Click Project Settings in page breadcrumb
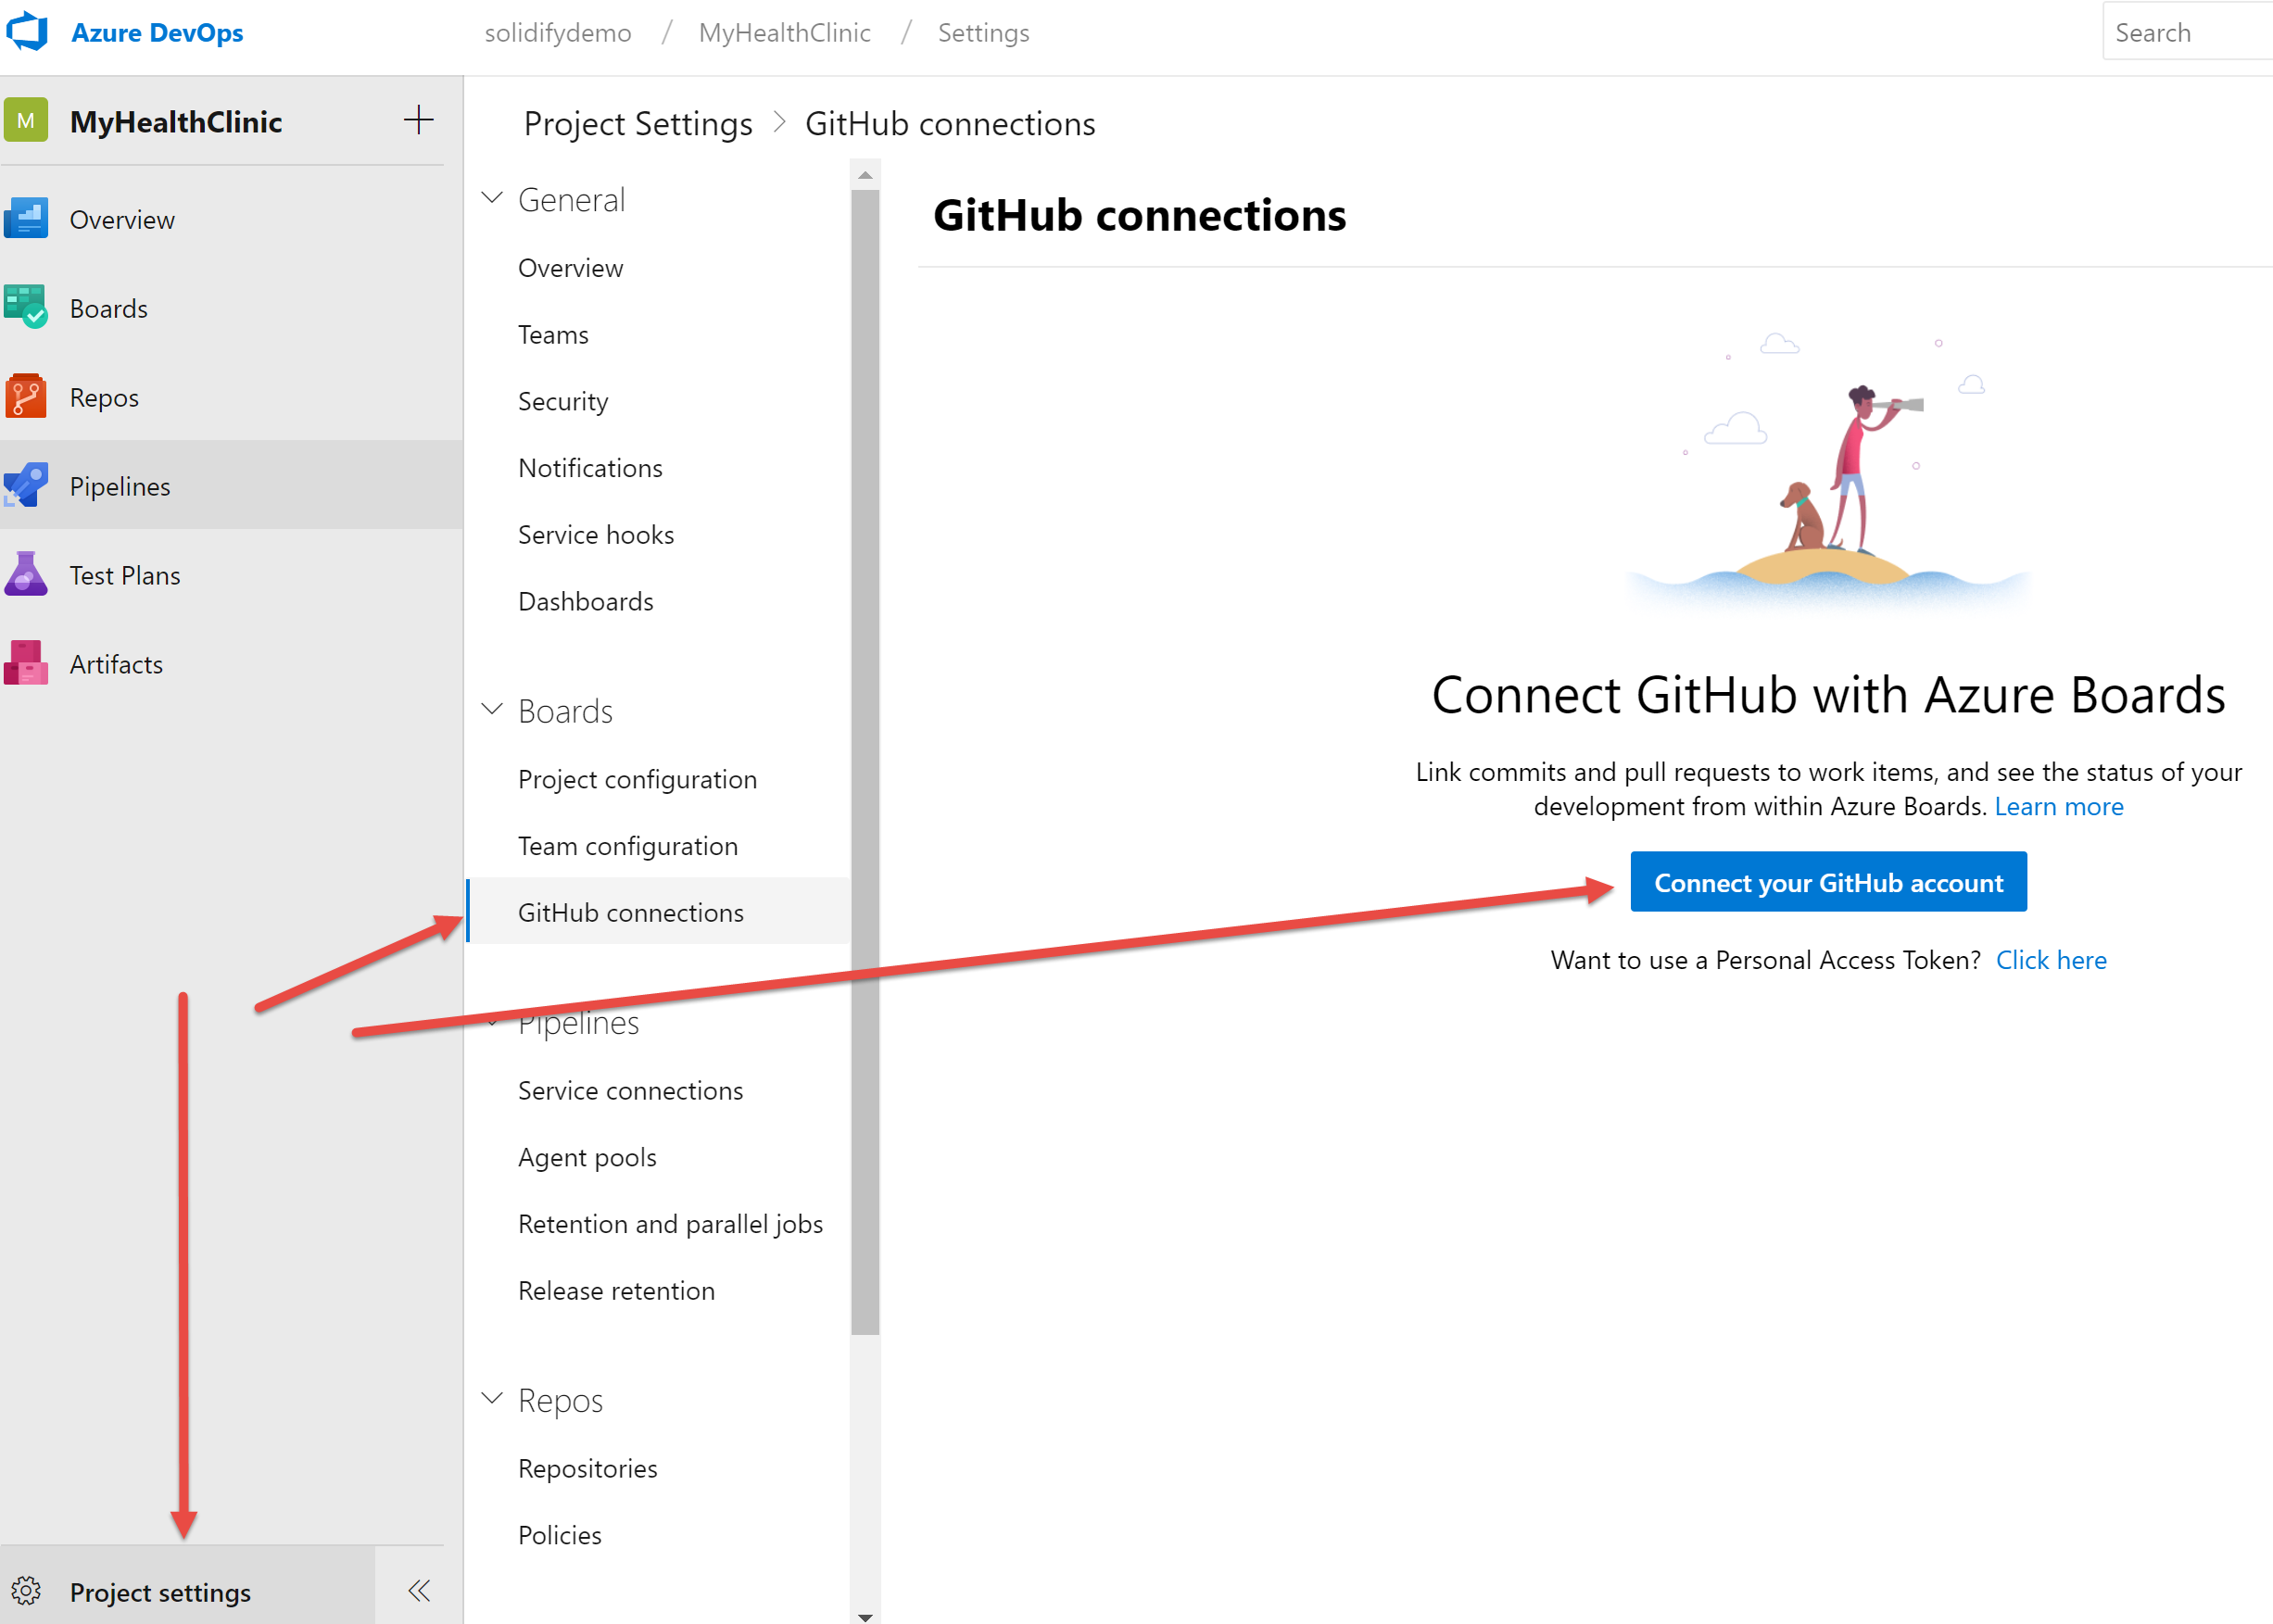 (638, 124)
